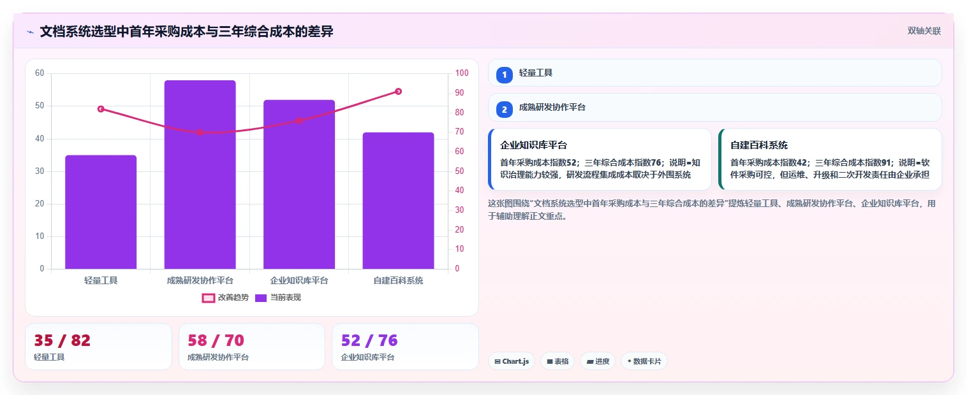Click the 企业知识库平台 purple bar
This screenshot has width=967, height=395.
coord(299,184)
